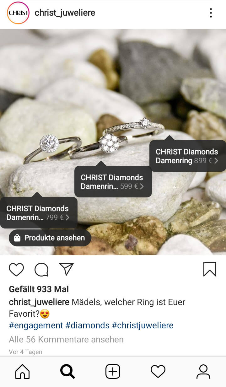Save the post with the bookmark icon
Image resolution: width=226 pixels, height=387 pixels.
(x=210, y=269)
